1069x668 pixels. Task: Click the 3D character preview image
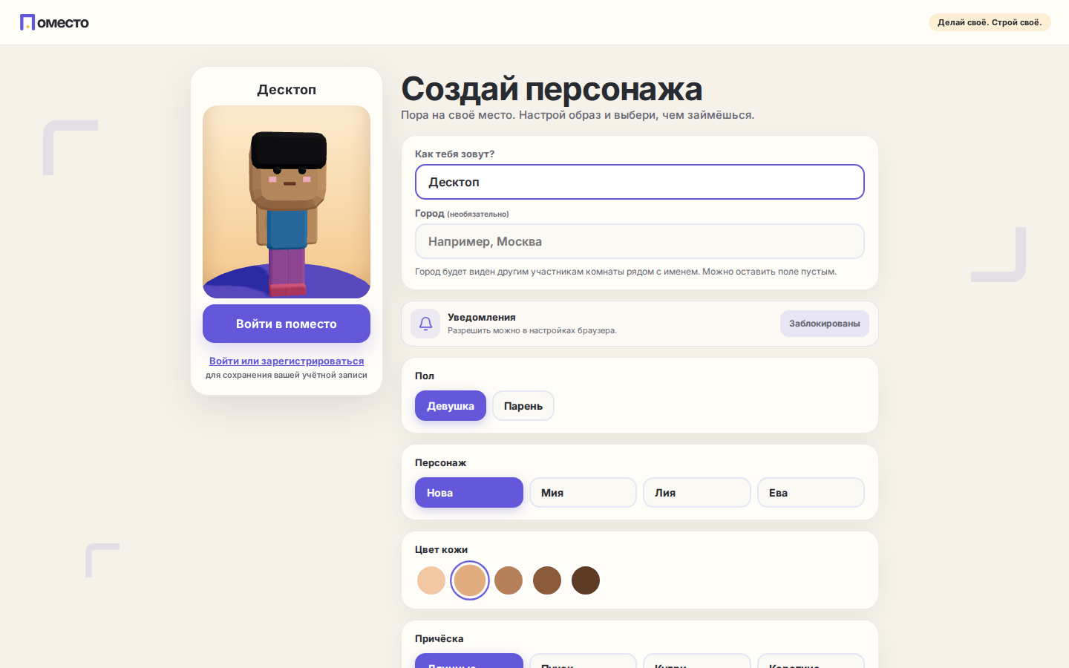(x=287, y=202)
